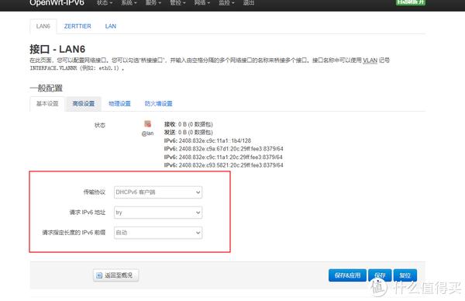Open the 传输协议 dropdown showing DHCPv6 客户端
465x301 pixels.
click(x=158, y=192)
